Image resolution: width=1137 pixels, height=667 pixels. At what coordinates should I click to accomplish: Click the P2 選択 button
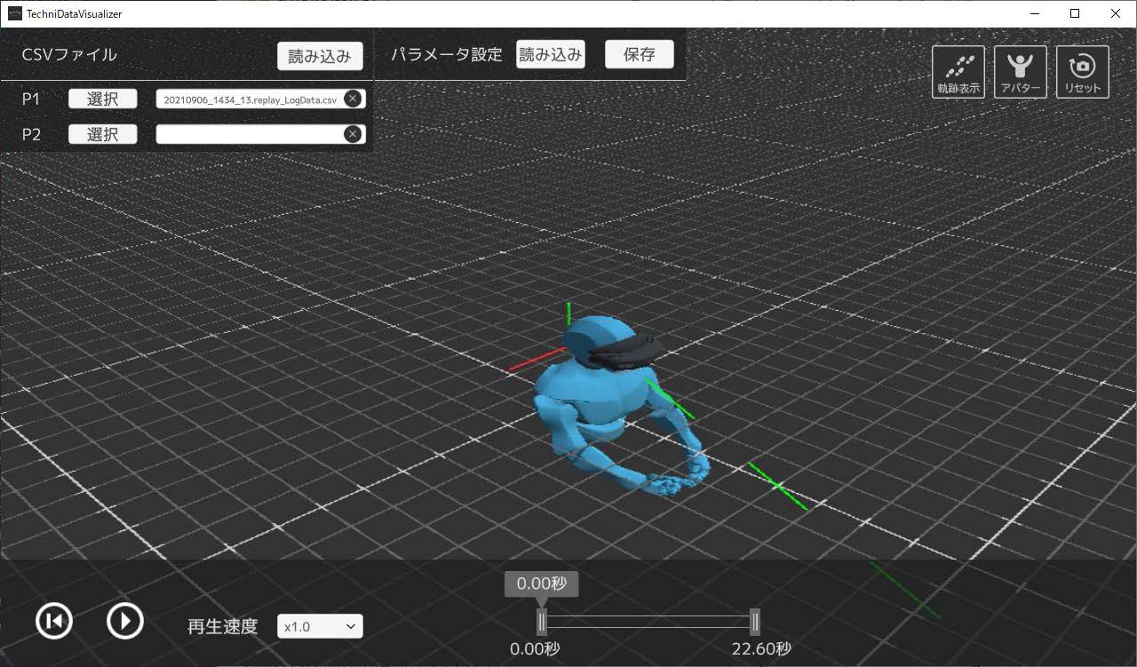tap(103, 134)
